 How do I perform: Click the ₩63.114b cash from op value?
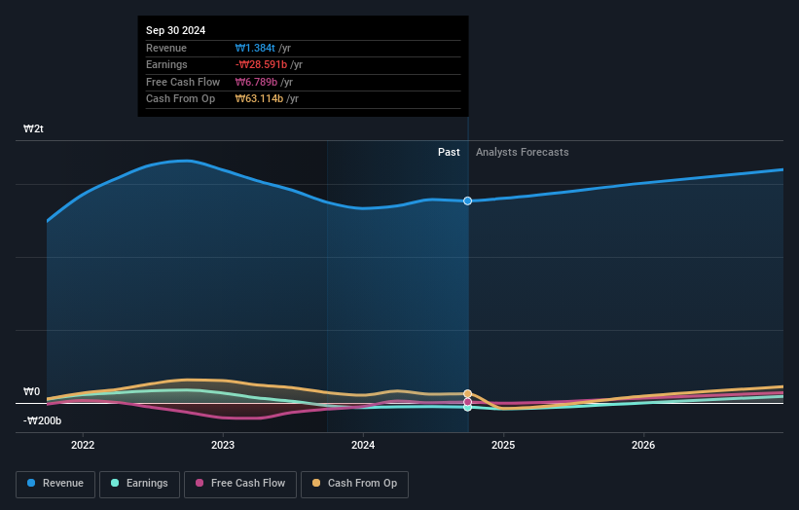pyautogui.click(x=260, y=99)
